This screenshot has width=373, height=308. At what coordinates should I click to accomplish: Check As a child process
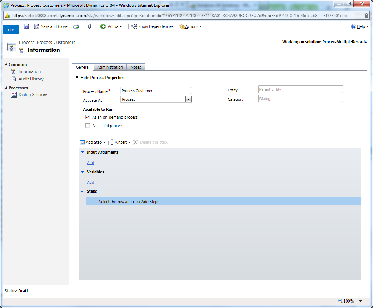point(88,125)
